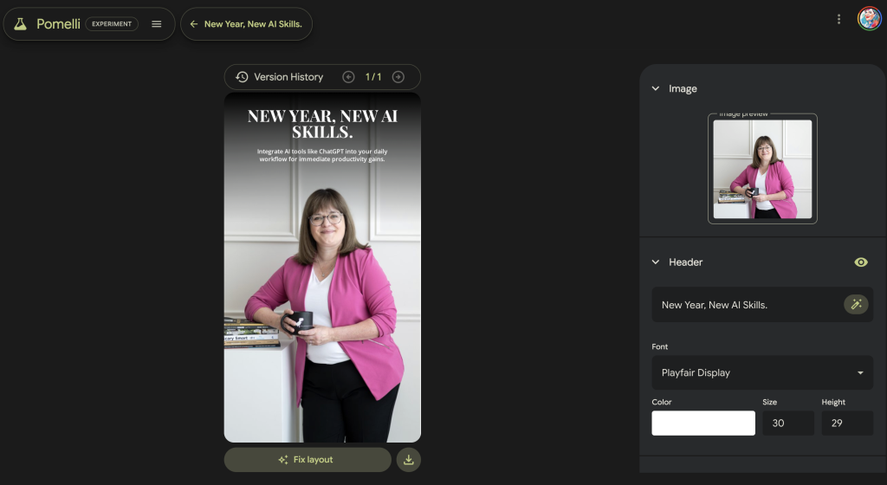Select the image preview thumbnail

coord(762,169)
